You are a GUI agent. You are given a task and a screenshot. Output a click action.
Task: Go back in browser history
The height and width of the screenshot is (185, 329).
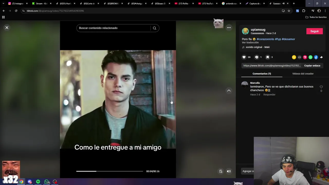(x=4, y=11)
